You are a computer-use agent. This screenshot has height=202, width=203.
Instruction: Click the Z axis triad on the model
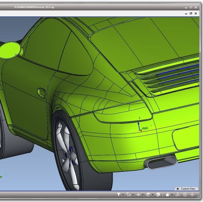click(x=139, y=126)
